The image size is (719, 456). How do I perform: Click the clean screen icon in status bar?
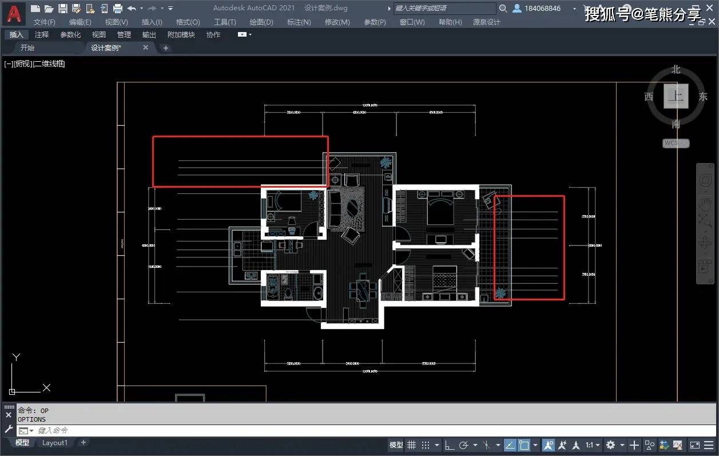[695, 445]
